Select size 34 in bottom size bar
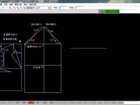 coord(17,102)
